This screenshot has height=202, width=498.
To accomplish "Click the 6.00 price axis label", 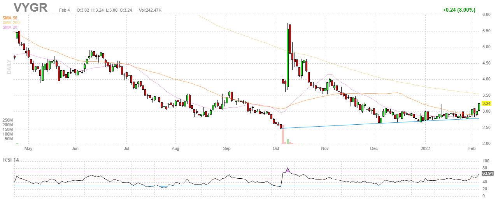I will tap(486, 15).
